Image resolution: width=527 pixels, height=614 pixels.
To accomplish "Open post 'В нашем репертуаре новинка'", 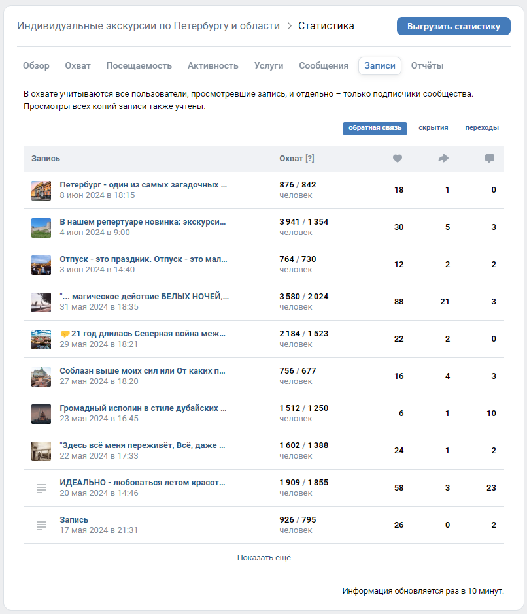I will (143, 222).
